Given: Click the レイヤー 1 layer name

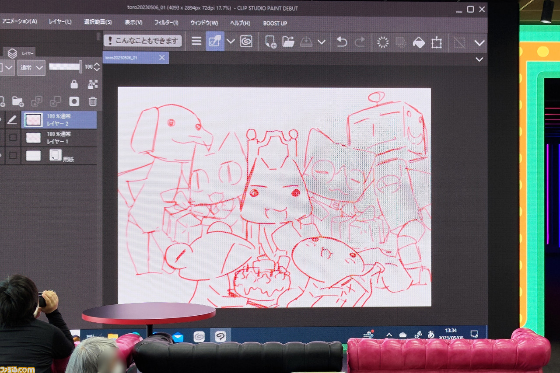Looking at the screenshot, I should (59, 142).
